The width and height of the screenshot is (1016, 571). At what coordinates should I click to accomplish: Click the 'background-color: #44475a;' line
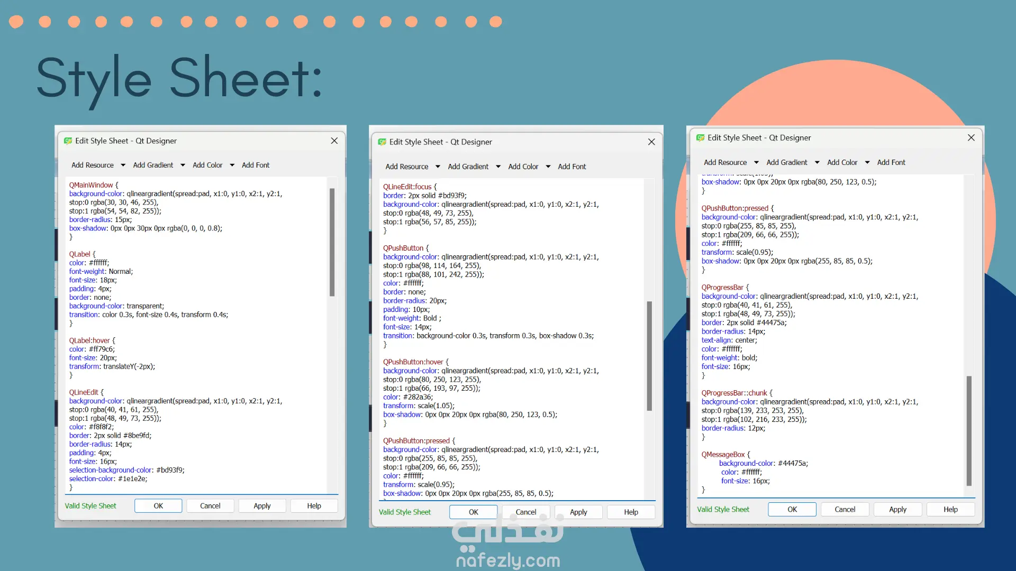(764, 463)
